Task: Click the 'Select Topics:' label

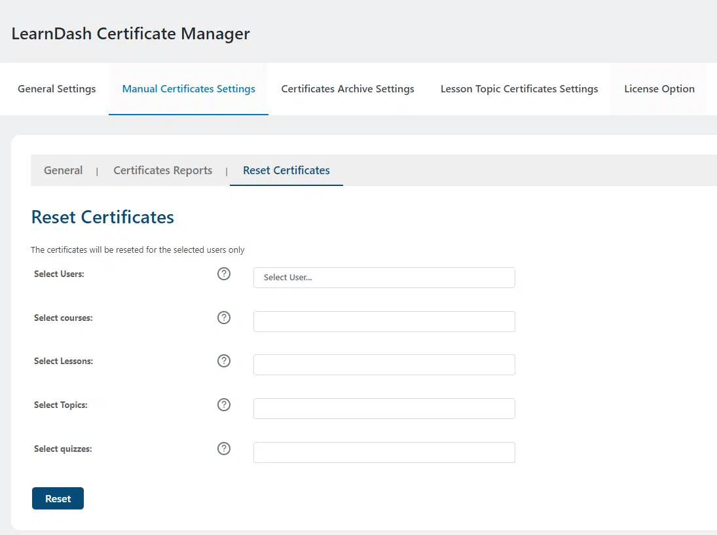Action: pos(61,405)
